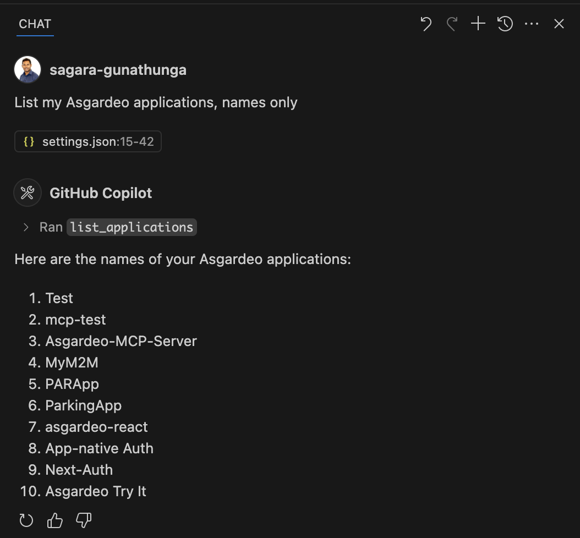Open the more actions ellipsis menu

(532, 24)
